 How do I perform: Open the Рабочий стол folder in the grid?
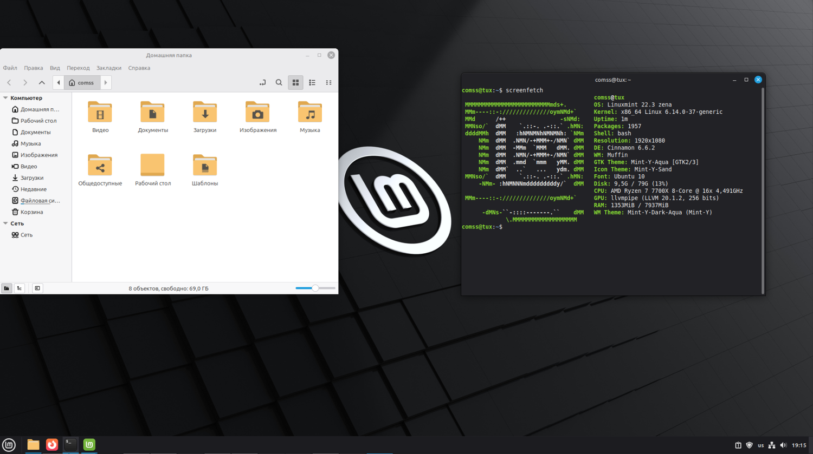[x=152, y=166]
